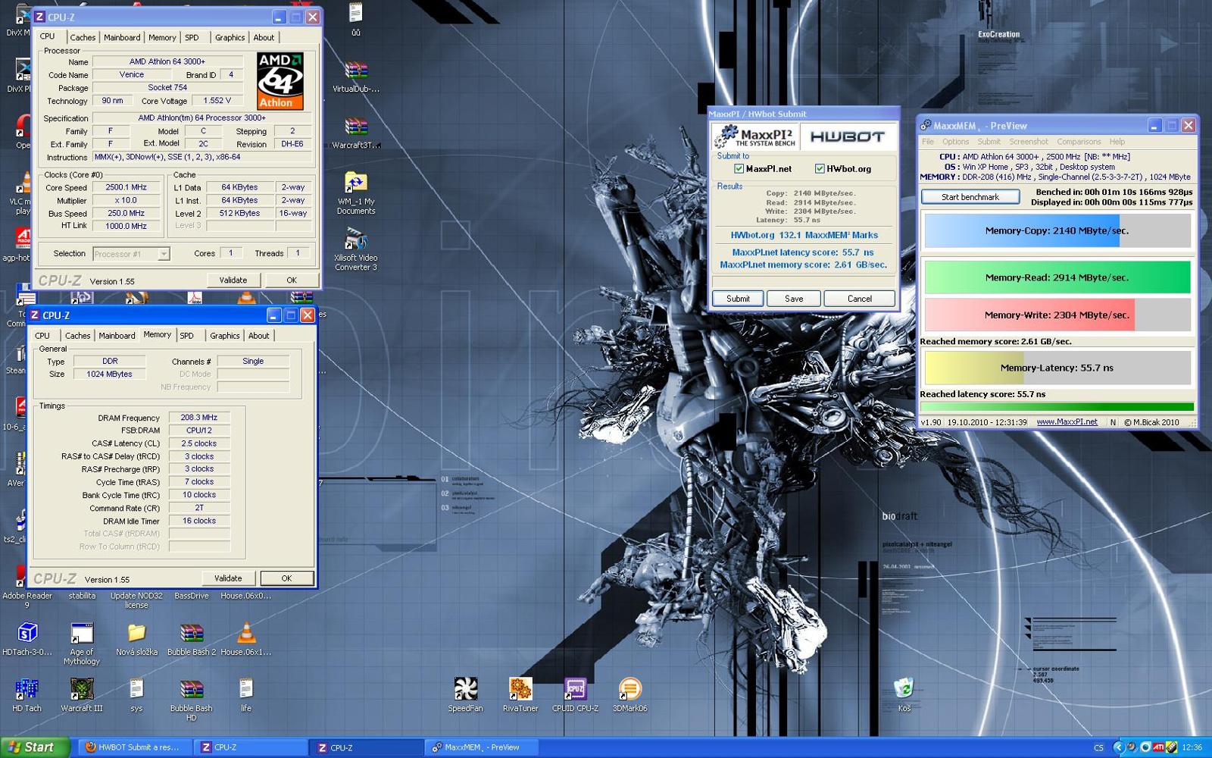Click MaxxPI² system bench logo
Image resolution: width=1212 pixels, height=758 pixels.
(756, 136)
